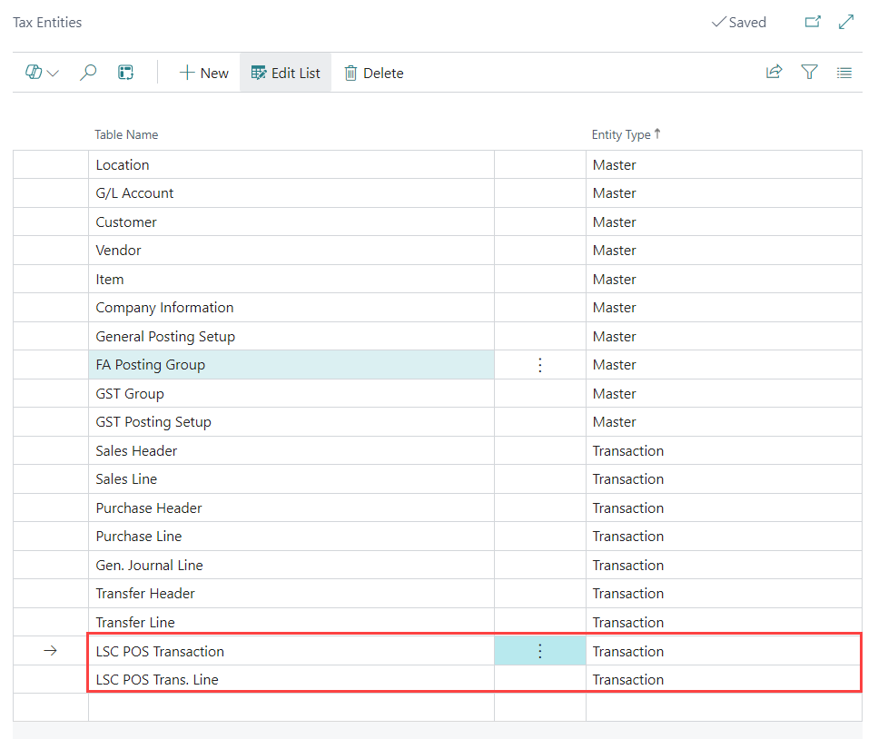This screenshot has width=878, height=739.
Task: Expand the views dropdown chevron in toolbar
Action: [52, 74]
